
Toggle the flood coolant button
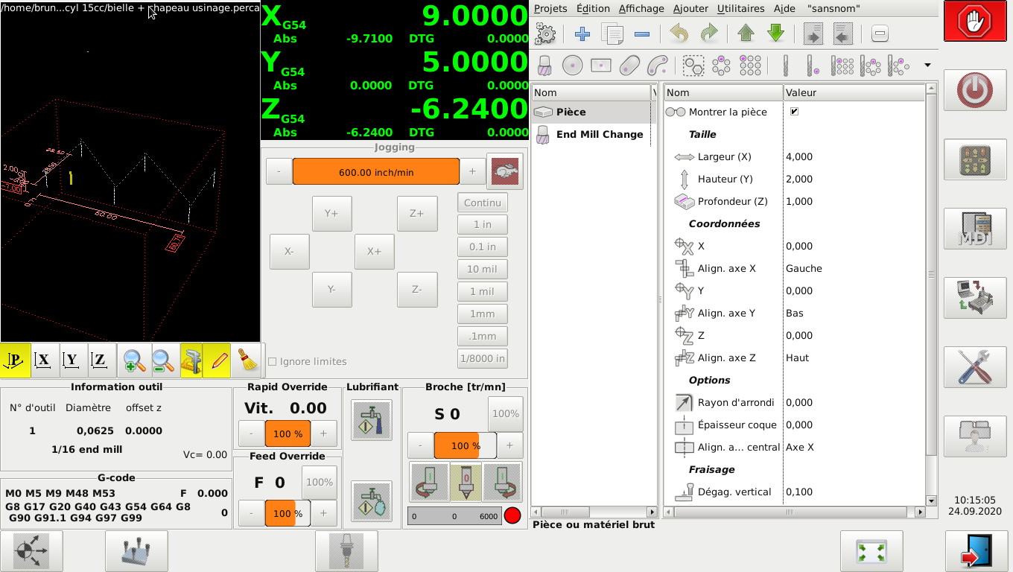click(371, 420)
